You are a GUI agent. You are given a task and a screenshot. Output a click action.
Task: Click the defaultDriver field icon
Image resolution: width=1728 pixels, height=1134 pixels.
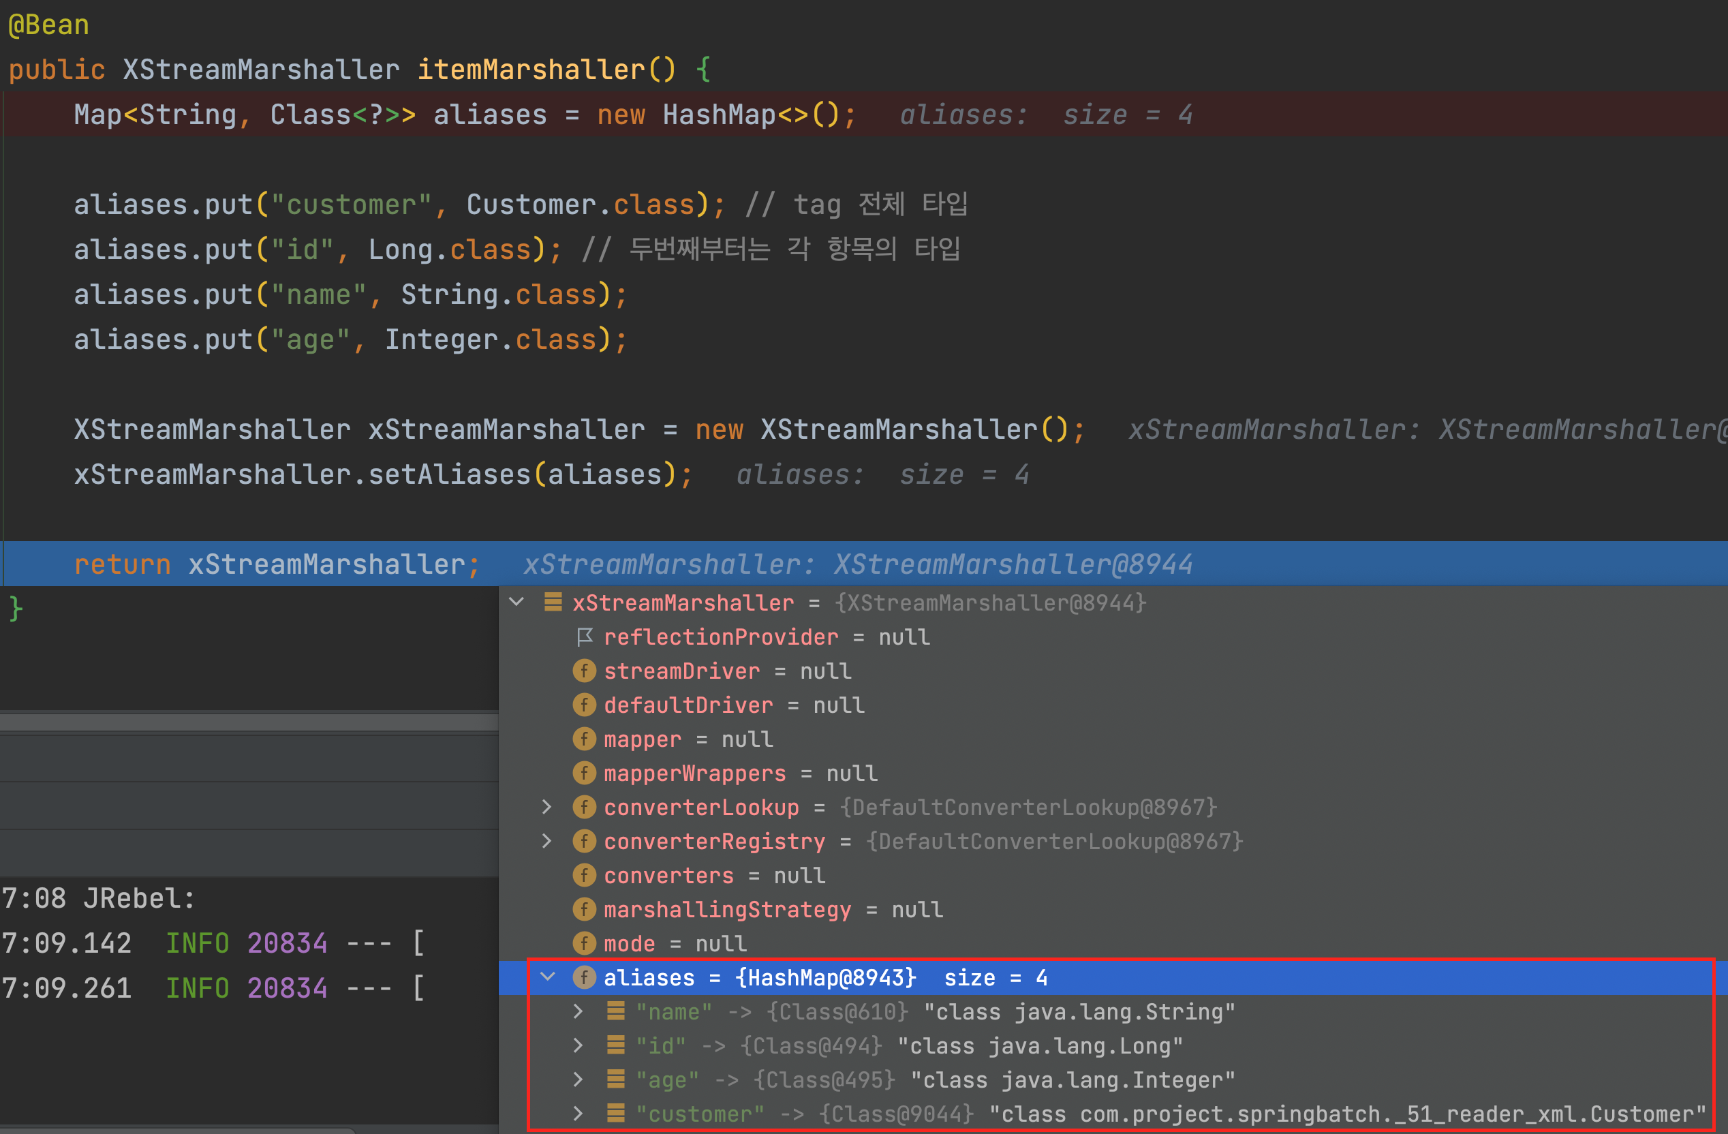point(584,705)
